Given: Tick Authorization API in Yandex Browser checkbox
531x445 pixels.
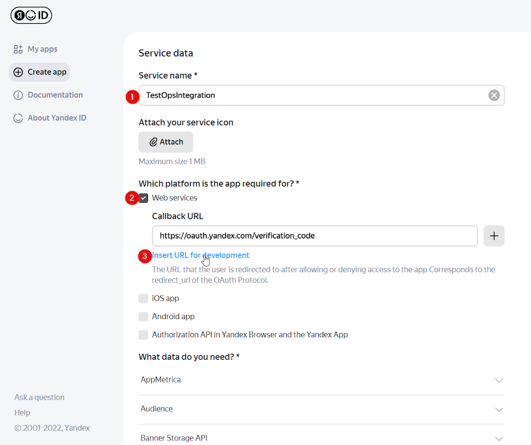Looking at the screenshot, I should [144, 335].
